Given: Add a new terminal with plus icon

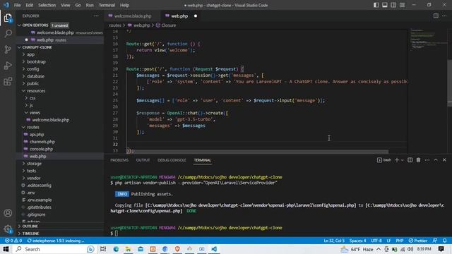Looking at the screenshot, I should (397, 160).
